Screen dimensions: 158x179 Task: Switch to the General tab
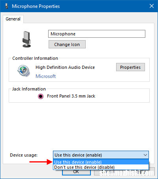click(x=13, y=19)
